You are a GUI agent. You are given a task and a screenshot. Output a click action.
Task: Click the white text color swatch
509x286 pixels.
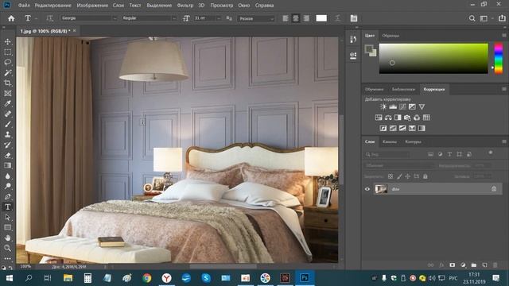pyautogui.click(x=321, y=18)
